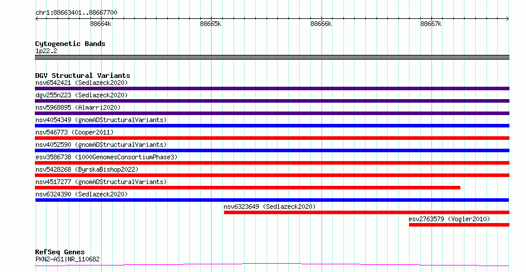
Task: Click the red bar under nsv5428268
Action: 272,175
